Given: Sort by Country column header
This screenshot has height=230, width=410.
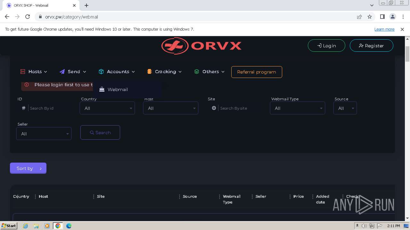Looking at the screenshot, I should pos(21,196).
